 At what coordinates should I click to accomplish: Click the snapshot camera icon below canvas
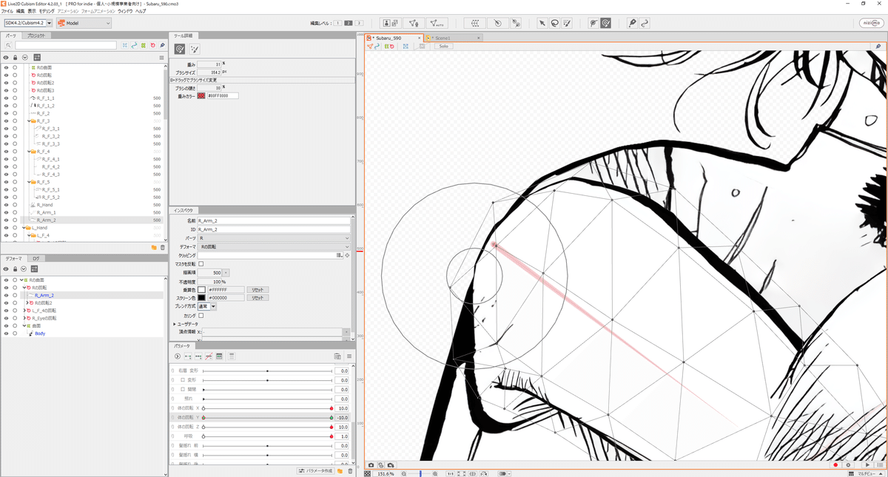(371, 465)
